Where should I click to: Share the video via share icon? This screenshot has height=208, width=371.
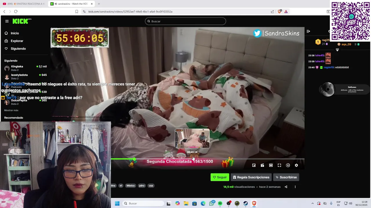coord(286,187)
